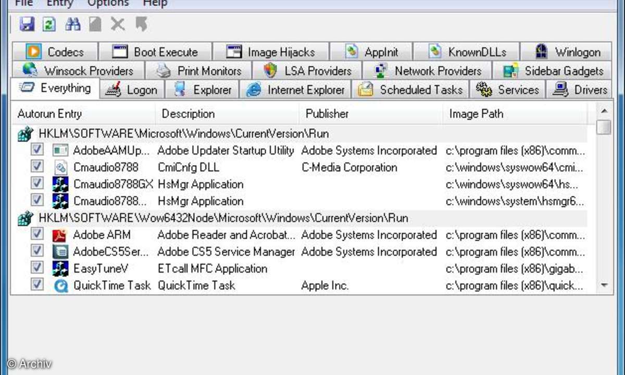
Task: Open the Winlogon tab
Action: 566,52
